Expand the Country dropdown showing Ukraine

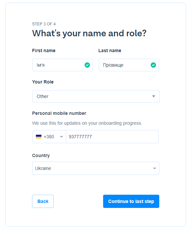(x=96, y=168)
